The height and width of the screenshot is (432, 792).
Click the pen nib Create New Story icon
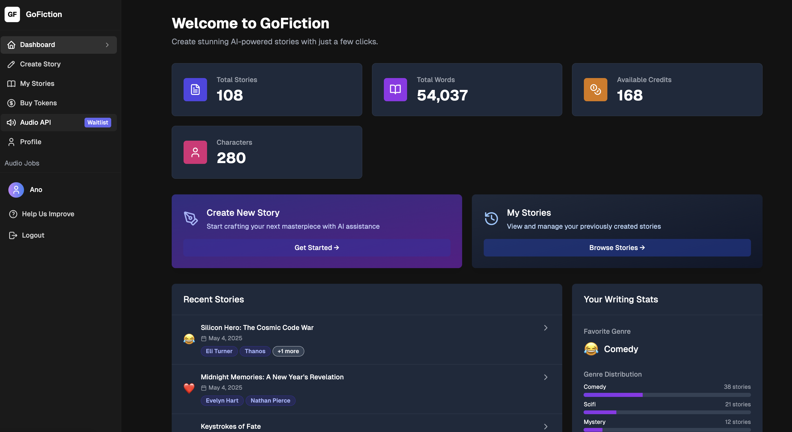click(x=191, y=218)
